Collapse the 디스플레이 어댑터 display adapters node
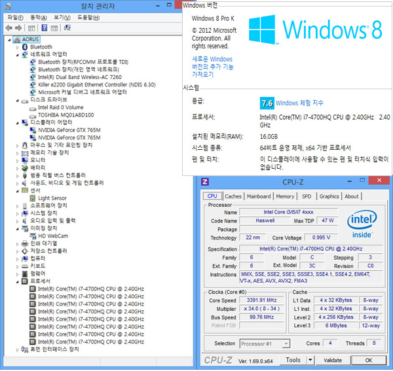 coord(17,122)
